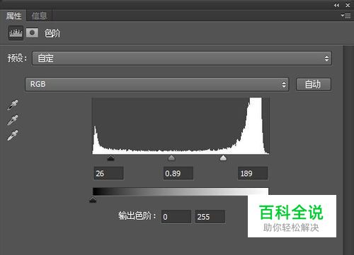The height and width of the screenshot is (255, 354).
Task: Click the 色阶 title label
Action: (52, 33)
